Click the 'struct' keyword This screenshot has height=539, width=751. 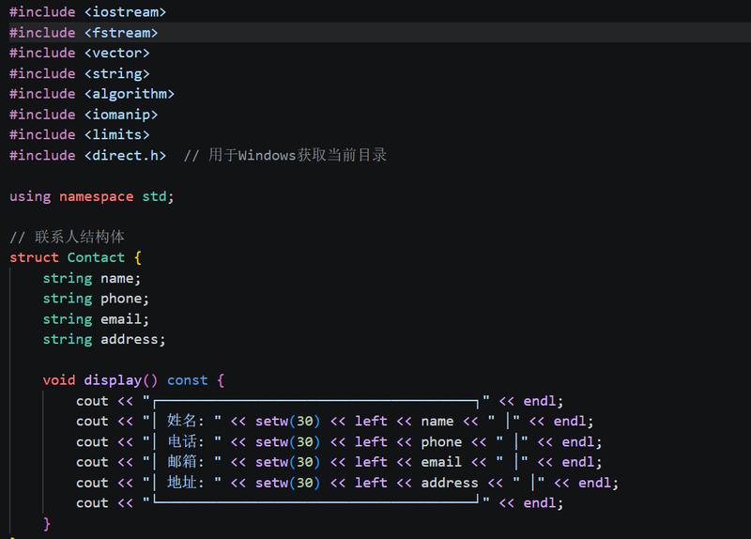click(x=34, y=257)
